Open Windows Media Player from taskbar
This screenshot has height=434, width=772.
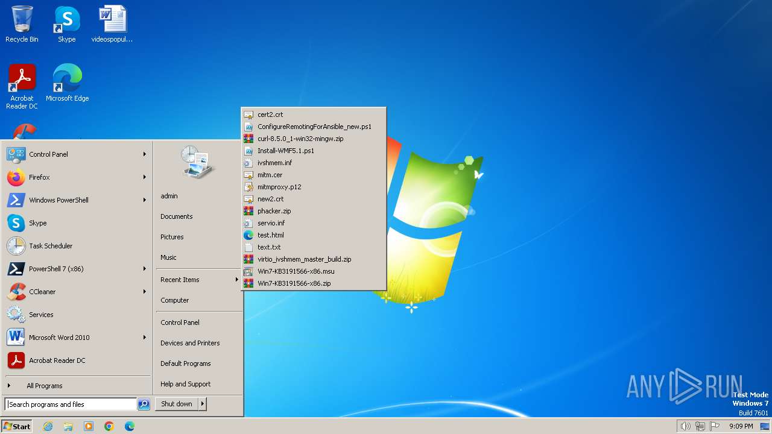89,426
